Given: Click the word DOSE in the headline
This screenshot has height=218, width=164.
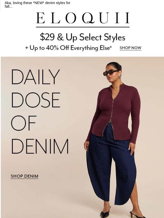Looking at the screenshot, I should (x=36, y=100).
